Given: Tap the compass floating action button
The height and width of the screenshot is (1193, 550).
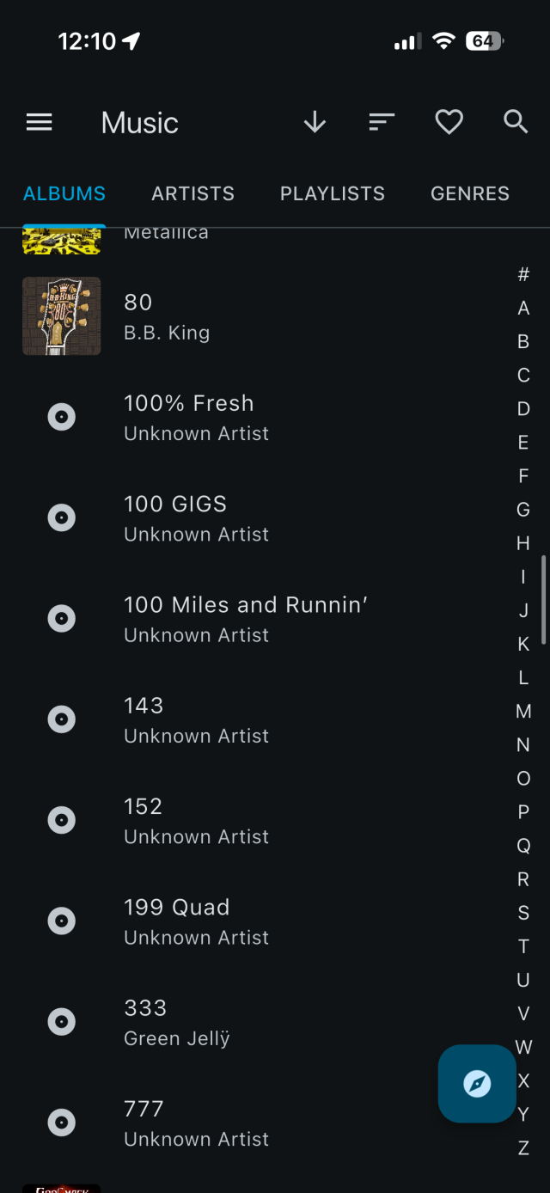Looking at the screenshot, I should coord(477,1084).
